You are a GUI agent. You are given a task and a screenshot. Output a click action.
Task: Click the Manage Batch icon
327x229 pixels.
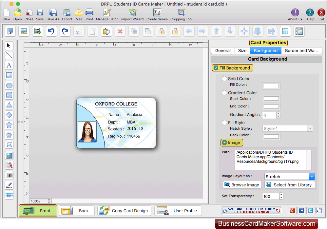[107, 14]
